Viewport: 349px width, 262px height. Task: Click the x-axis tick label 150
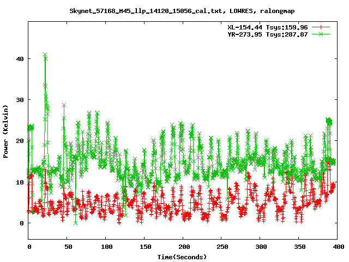pos(146,247)
